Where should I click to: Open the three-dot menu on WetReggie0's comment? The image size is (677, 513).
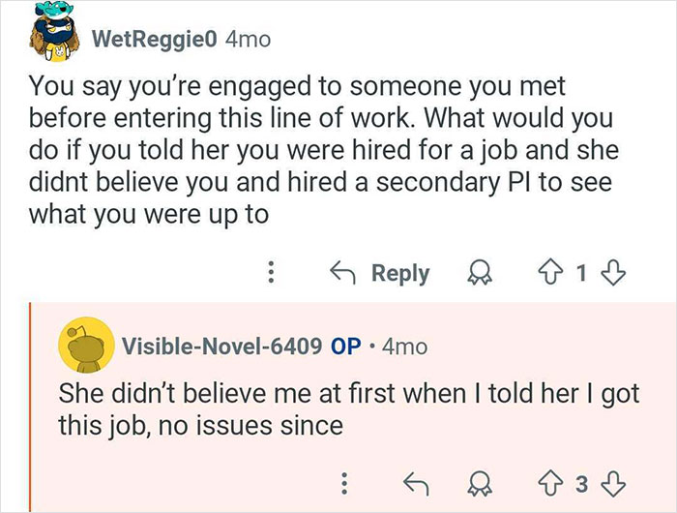tap(273, 274)
